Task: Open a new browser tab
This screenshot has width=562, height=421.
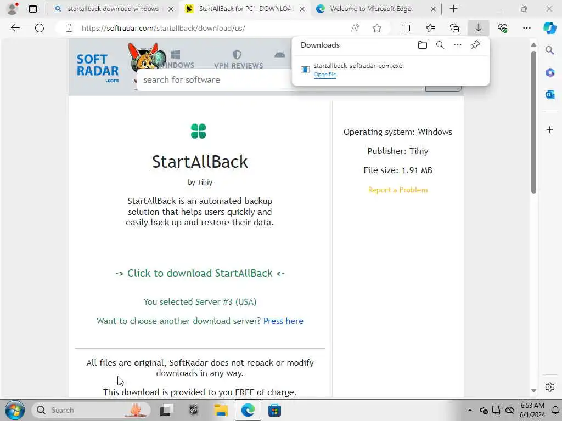Action: (x=453, y=9)
